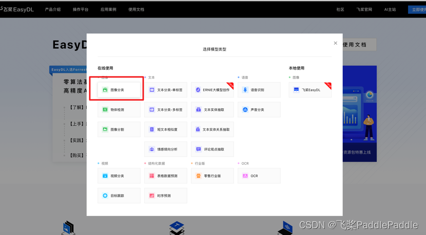426x235 pixels.
Task: Click the 情感倾向分析 icon
Action: point(152,149)
